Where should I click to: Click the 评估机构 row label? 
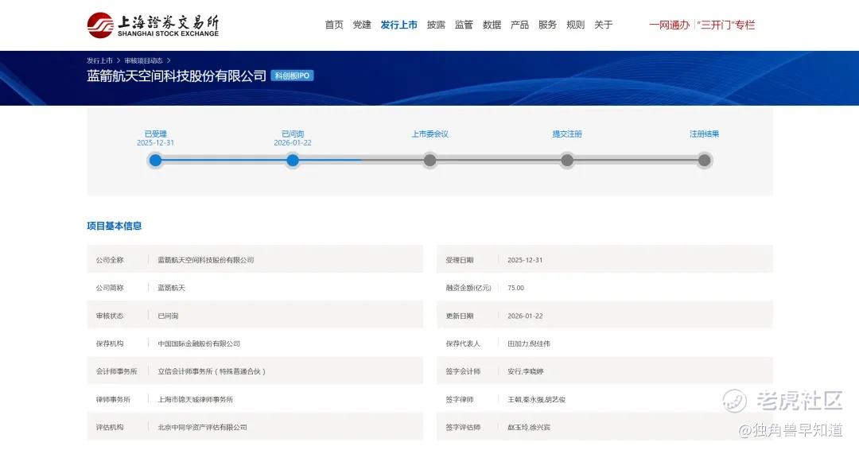point(110,427)
